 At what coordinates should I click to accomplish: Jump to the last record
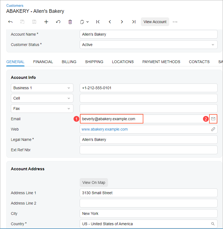pos(134,22)
